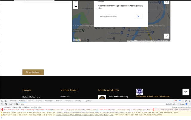Toggle DevTools device toolbar
This screenshot has width=191, height=120.
(6, 101)
